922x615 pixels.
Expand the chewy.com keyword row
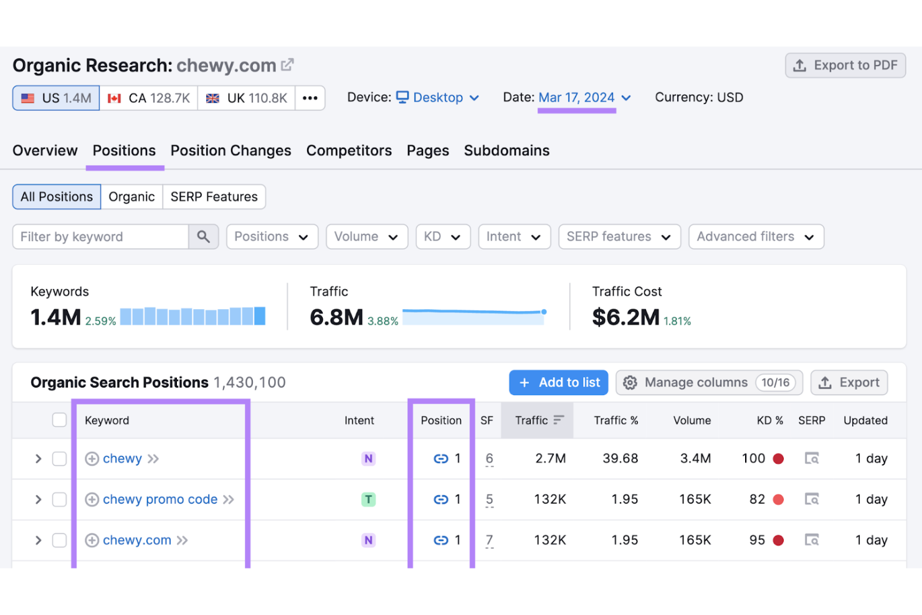pos(38,540)
